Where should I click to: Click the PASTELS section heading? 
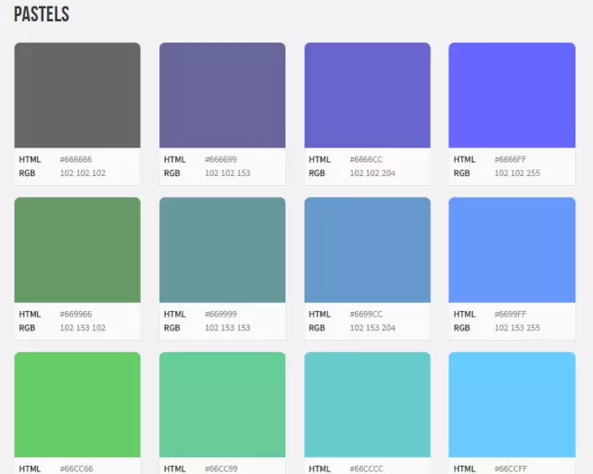[41, 15]
